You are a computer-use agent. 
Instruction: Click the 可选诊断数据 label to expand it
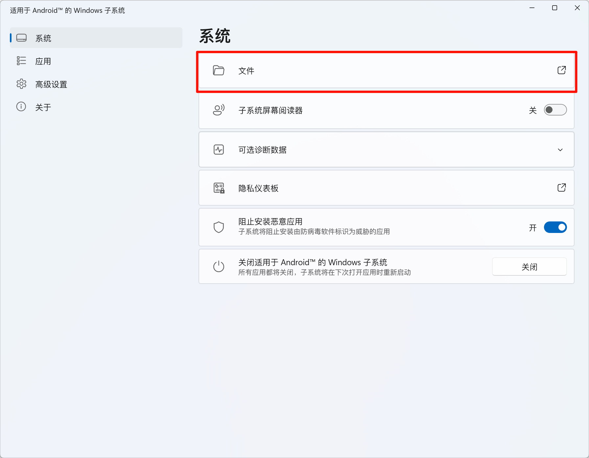pos(262,150)
